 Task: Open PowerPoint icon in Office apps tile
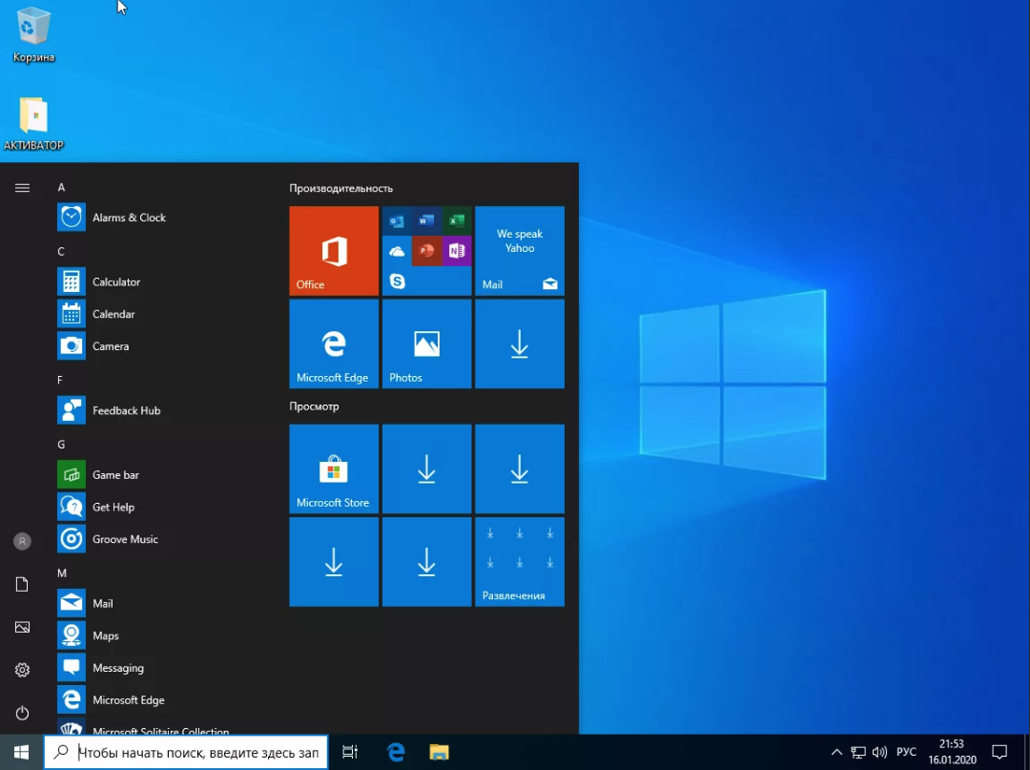point(426,251)
